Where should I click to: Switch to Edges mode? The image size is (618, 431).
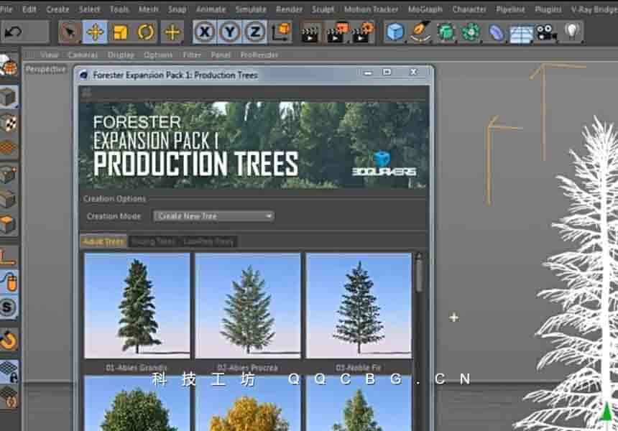[9, 200]
